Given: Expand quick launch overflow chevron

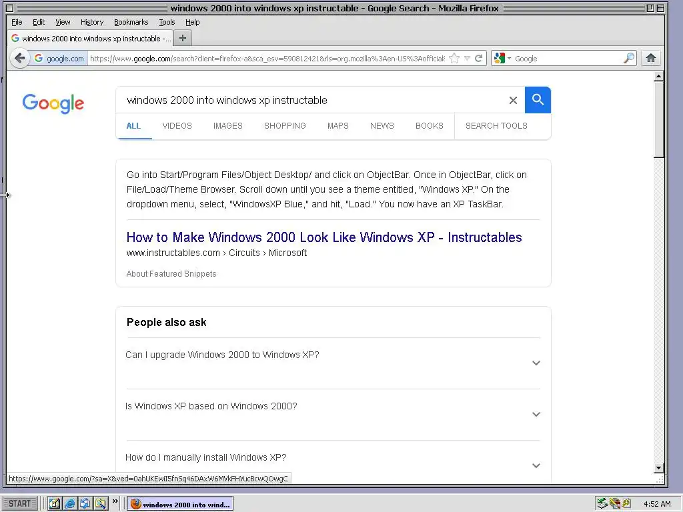Looking at the screenshot, I should [x=115, y=501].
